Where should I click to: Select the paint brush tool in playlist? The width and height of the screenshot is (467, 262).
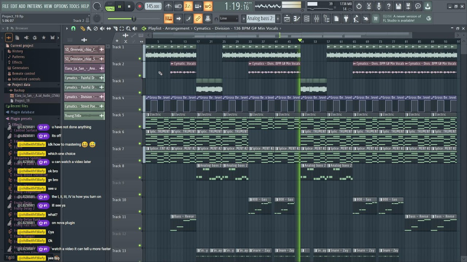pyautogui.click(x=89, y=28)
